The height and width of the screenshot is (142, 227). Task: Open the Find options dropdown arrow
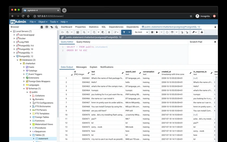(x=89, y=32)
